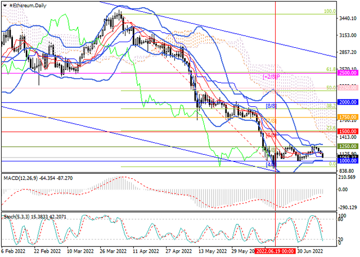Click the [+2/8]P Murrey level label
This screenshot has width=360, height=257.
(x=271, y=77)
